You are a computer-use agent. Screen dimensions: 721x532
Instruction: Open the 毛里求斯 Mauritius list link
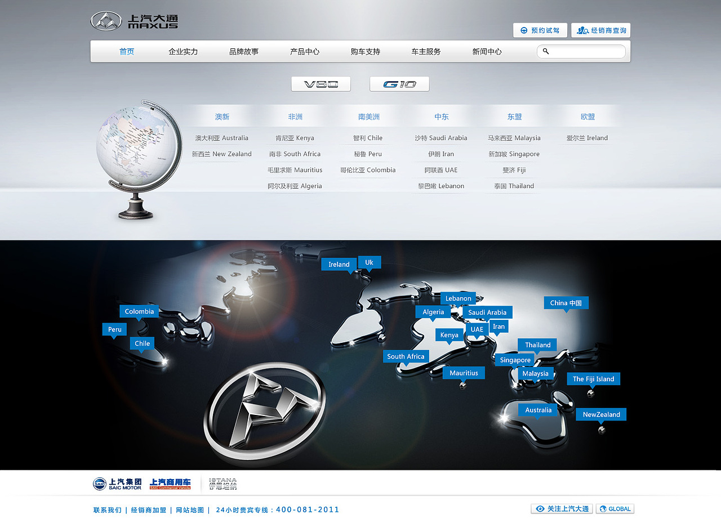point(295,170)
